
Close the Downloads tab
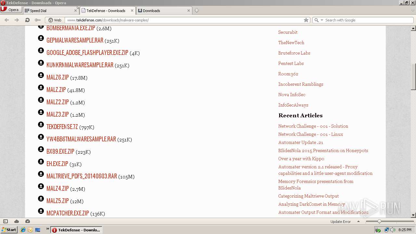pos(188,10)
